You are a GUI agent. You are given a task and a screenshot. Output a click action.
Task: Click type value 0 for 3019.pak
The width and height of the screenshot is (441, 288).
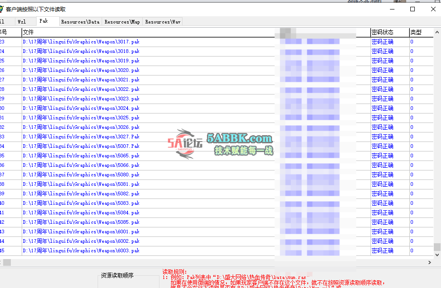click(x=412, y=61)
